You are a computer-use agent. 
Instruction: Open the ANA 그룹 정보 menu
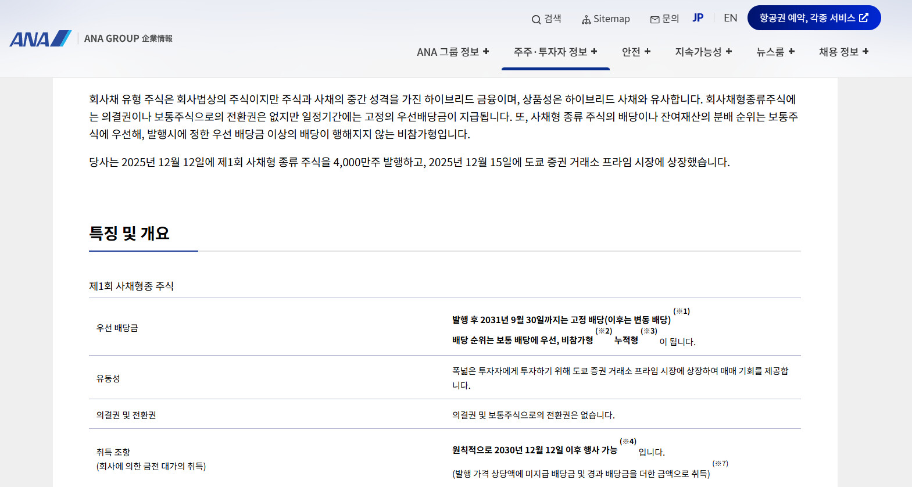pos(453,52)
